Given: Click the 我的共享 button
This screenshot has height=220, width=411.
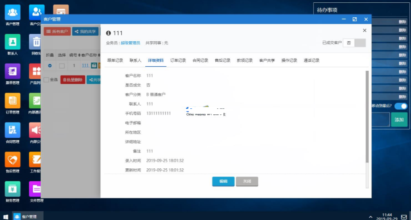Looking at the screenshot, I should tap(85, 31).
